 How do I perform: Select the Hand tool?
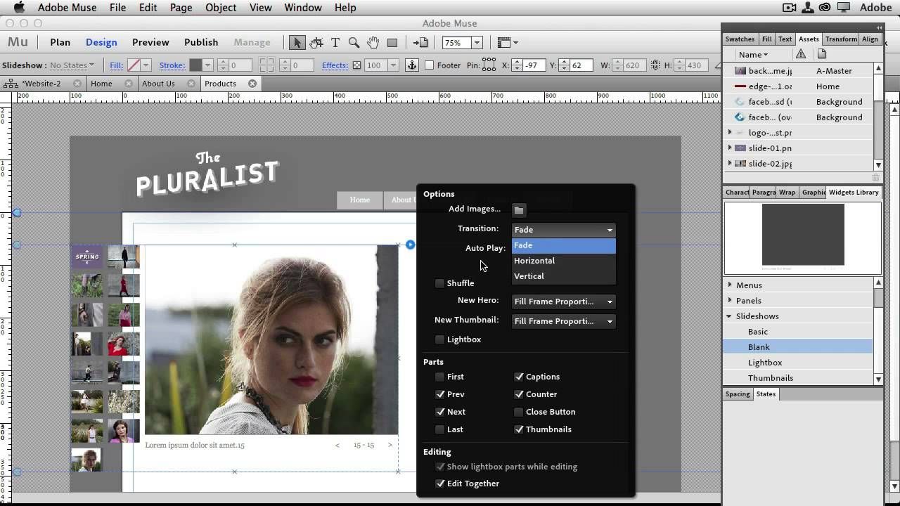[373, 43]
